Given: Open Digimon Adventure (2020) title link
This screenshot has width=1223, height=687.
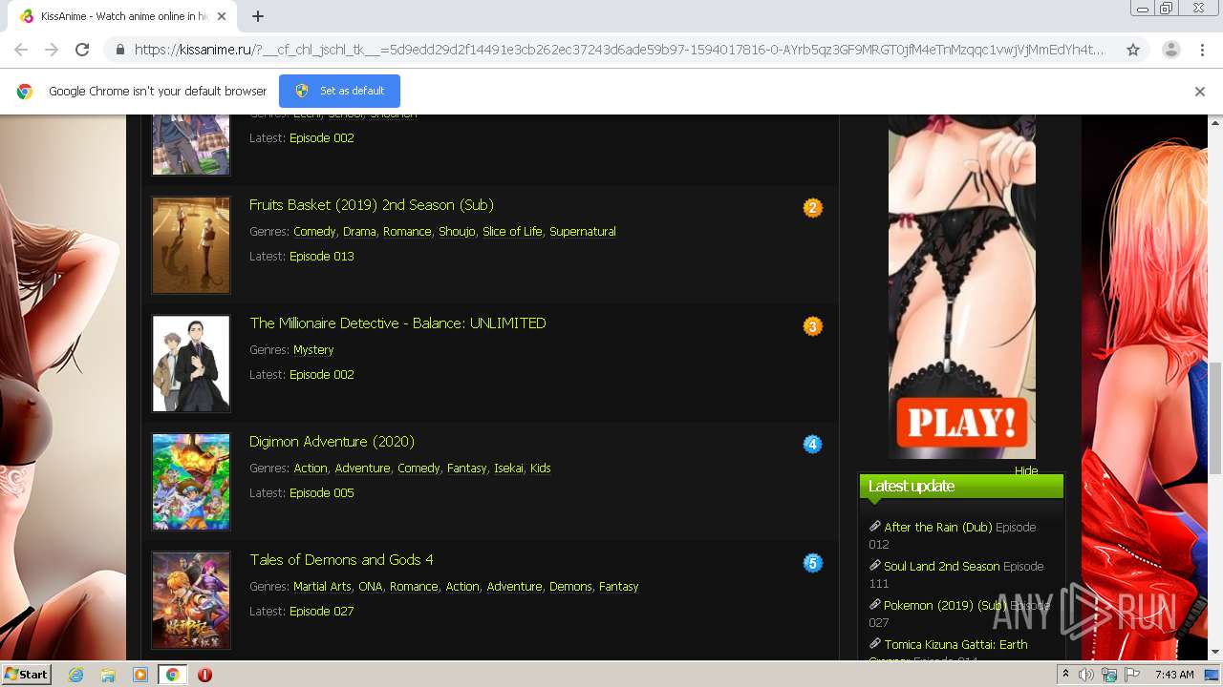Looking at the screenshot, I should pyautogui.click(x=332, y=442).
